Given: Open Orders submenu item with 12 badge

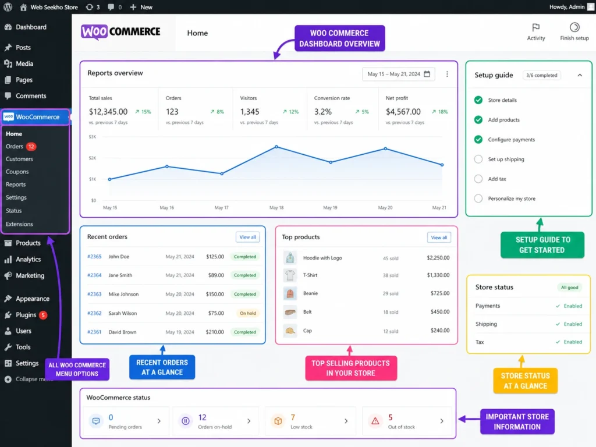Looking at the screenshot, I should [21, 146].
